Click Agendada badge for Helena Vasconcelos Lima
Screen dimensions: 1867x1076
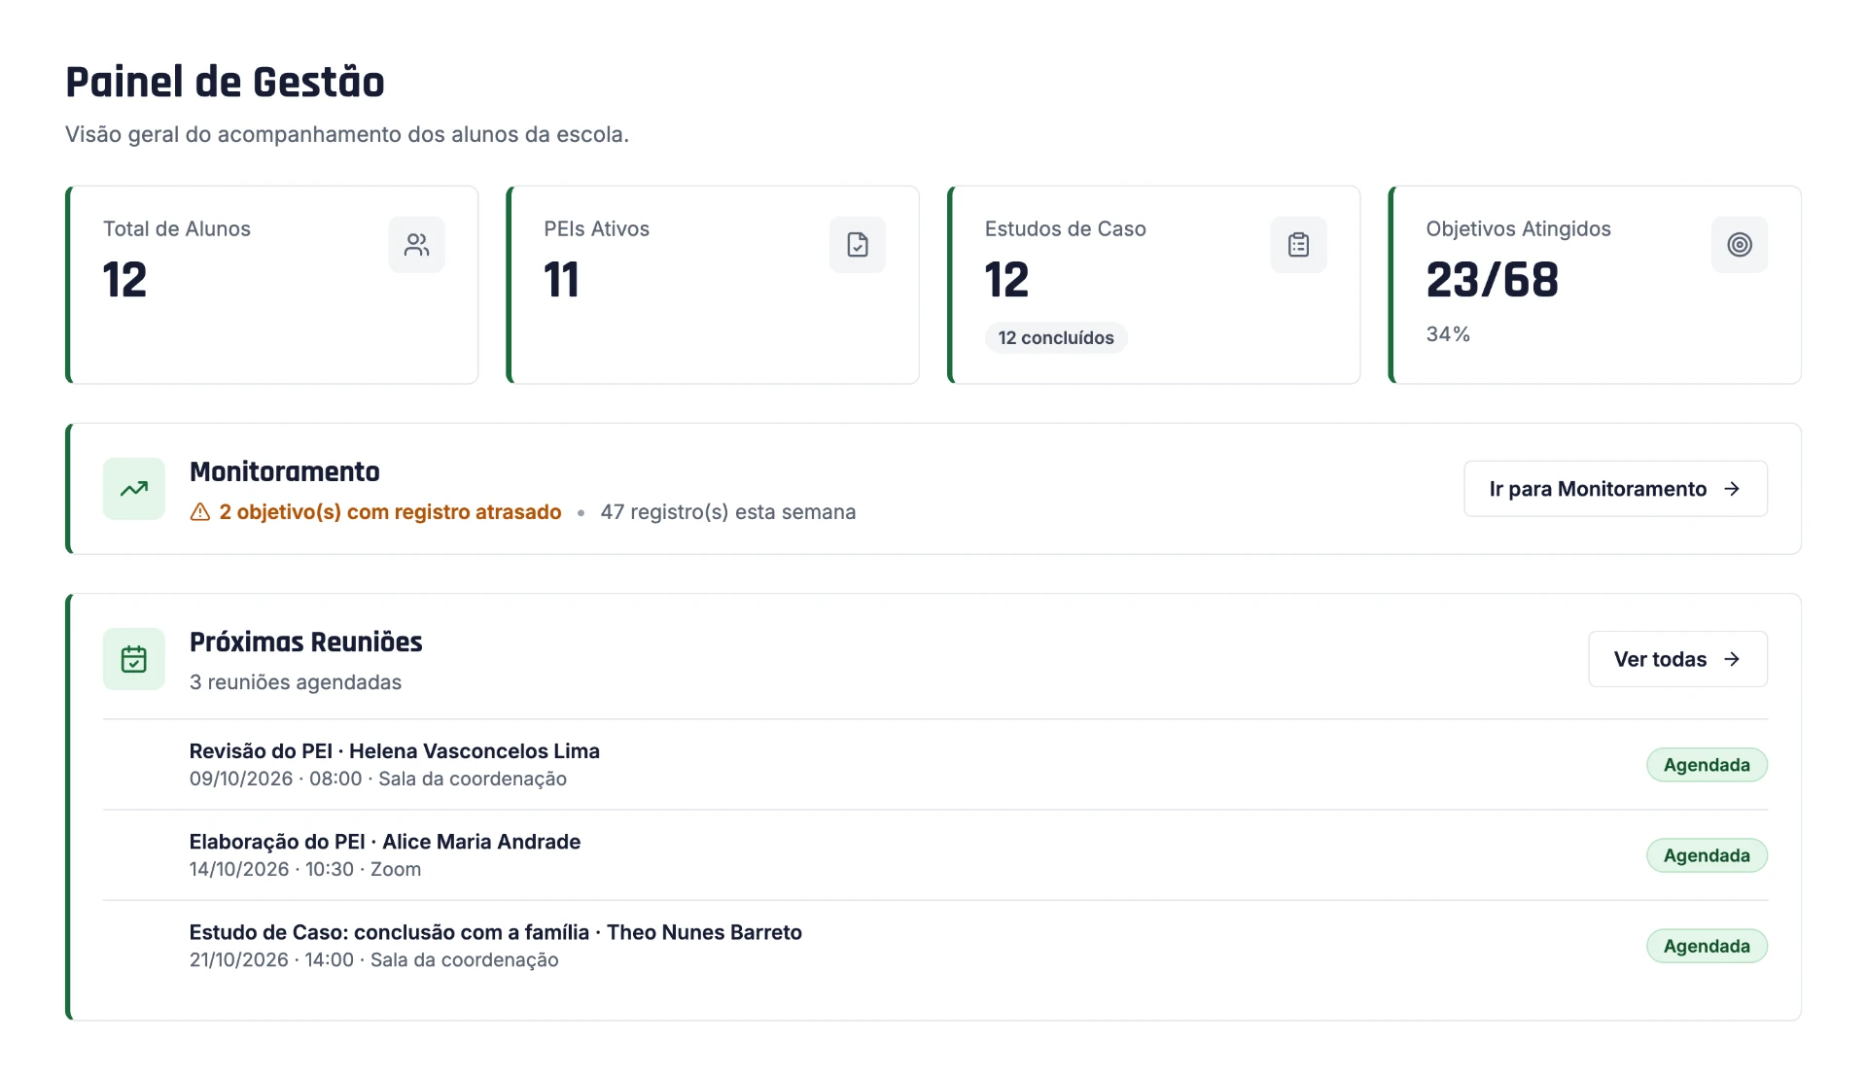[1707, 765]
